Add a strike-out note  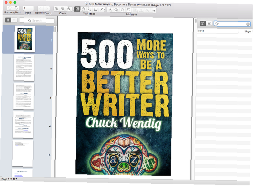point(147,10)
